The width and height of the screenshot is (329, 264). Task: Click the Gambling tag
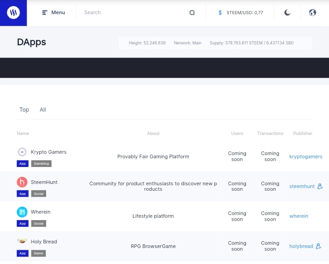tap(41, 164)
